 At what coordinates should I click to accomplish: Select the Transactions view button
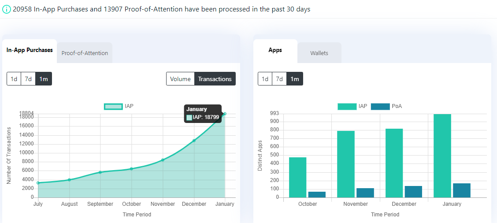215,79
